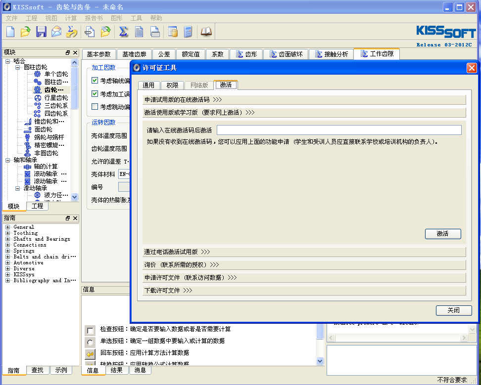Image resolution: width=481 pixels, height=385 pixels.
Task: Expand the KISSsys guide node
Action: click(7, 274)
